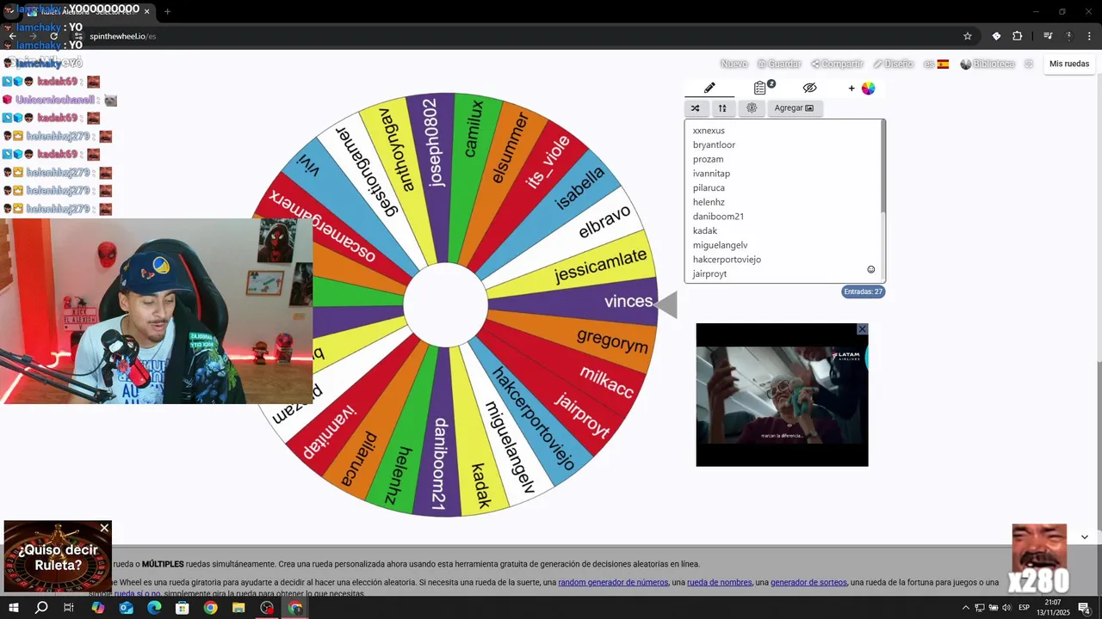The width and height of the screenshot is (1102, 619).
Task: Click the Entradas: 27 counter badge
Action: click(x=863, y=291)
